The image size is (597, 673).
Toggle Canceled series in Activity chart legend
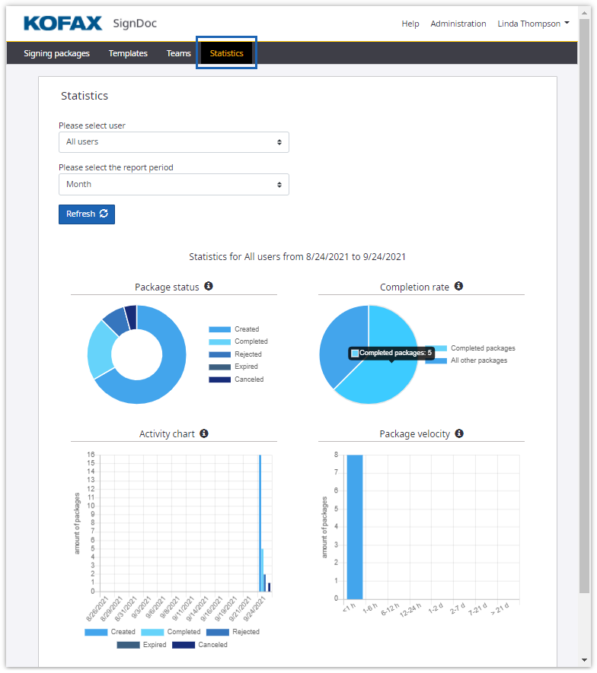(200, 645)
